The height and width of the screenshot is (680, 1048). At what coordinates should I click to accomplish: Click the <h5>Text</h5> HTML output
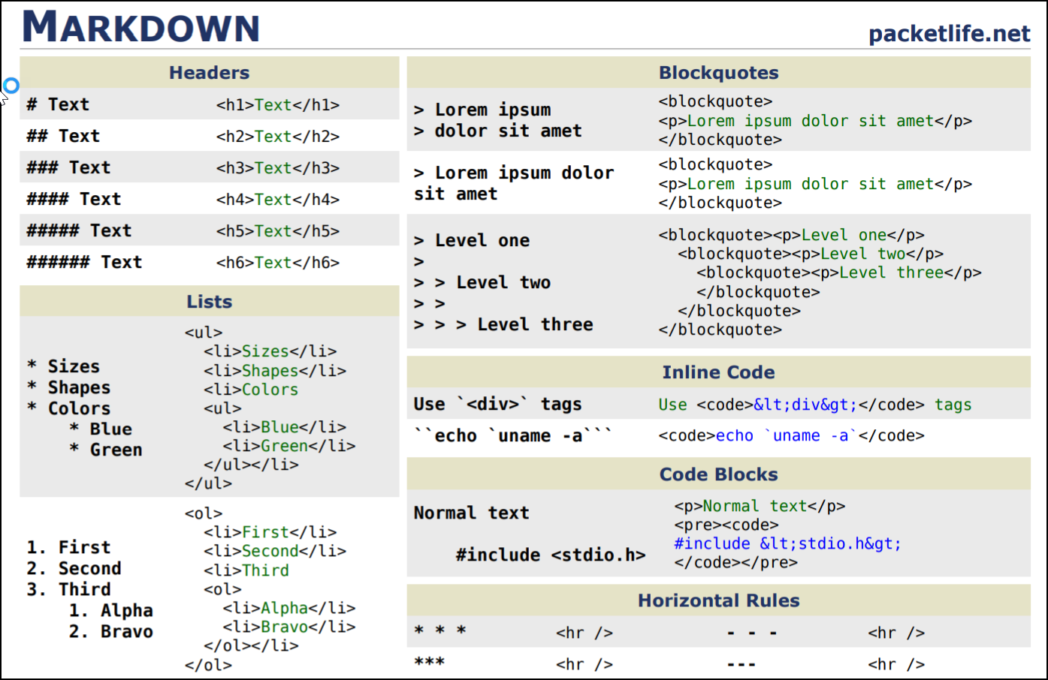tap(278, 231)
